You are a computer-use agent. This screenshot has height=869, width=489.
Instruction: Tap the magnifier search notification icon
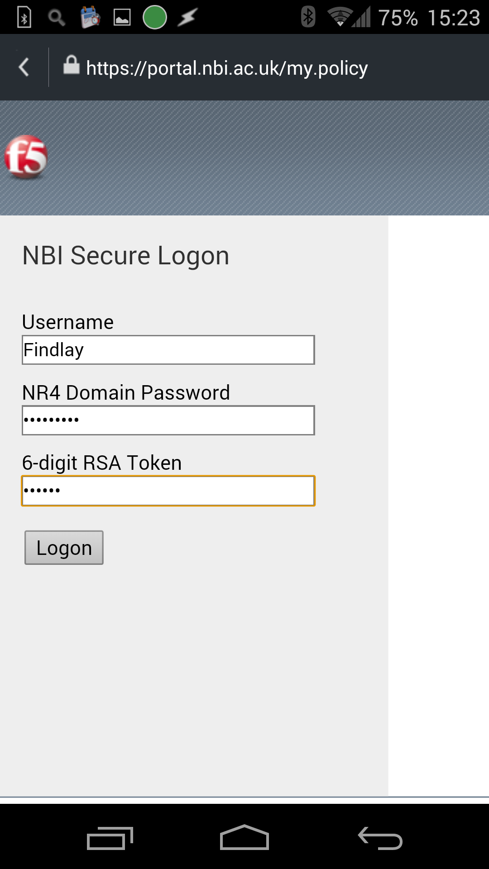57,18
